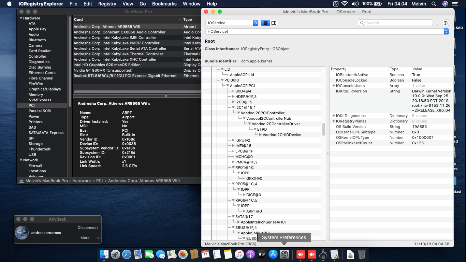Image resolution: width=466 pixels, height=262 pixels.
Task: Click the Wi-Fi status icon
Action: click(345, 4)
